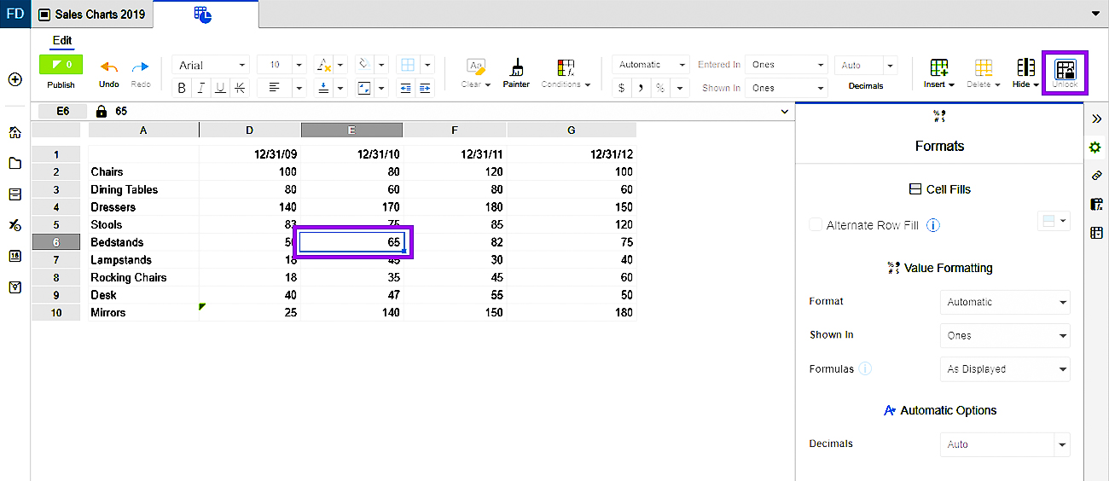Image resolution: width=1109 pixels, height=481 pixels.
Task: Open the Home sidebar icon
Action: (15, 132)
